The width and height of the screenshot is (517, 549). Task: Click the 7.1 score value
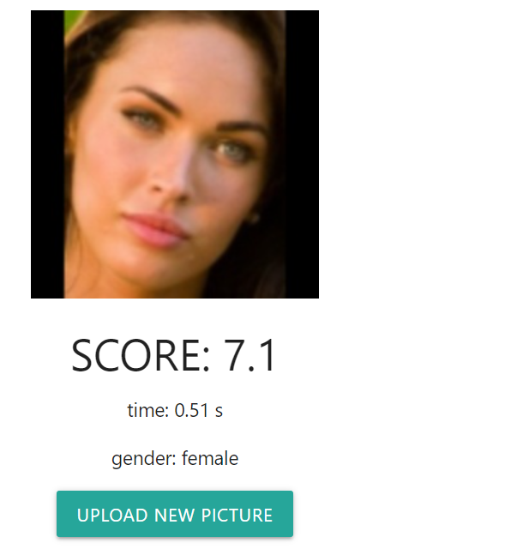click(249, 355)
